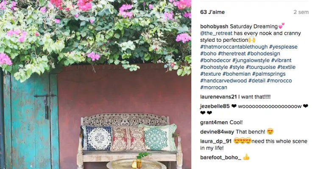Image resolution: width=318 pixels, height=169 pixels.
Task: Click the heart-eyes emoji after That bench!
Action: pos(270,131)
